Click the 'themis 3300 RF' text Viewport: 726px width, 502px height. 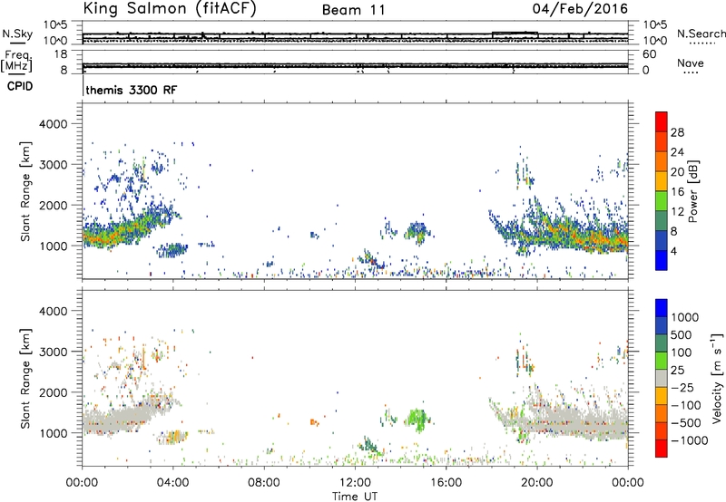tap(131, 90)
